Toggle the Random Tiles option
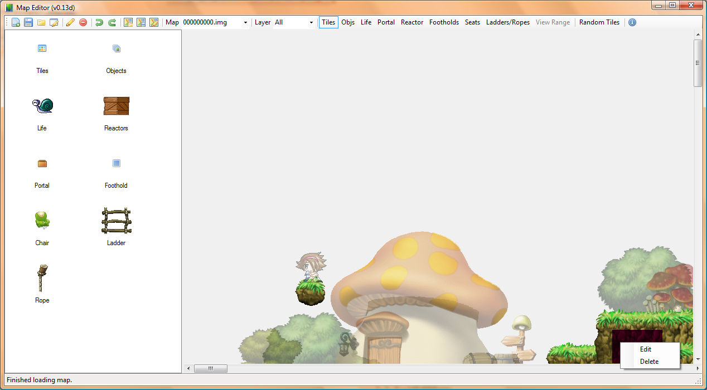The width and height of the screenshot is (707, 390). tap(599, 22)
